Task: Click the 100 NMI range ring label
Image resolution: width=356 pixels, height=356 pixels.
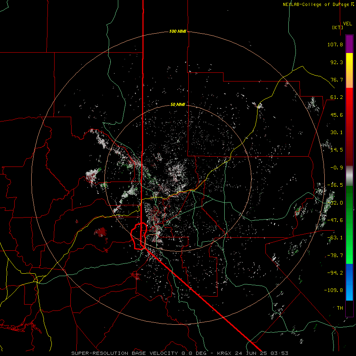Action: tap(178, 31)
